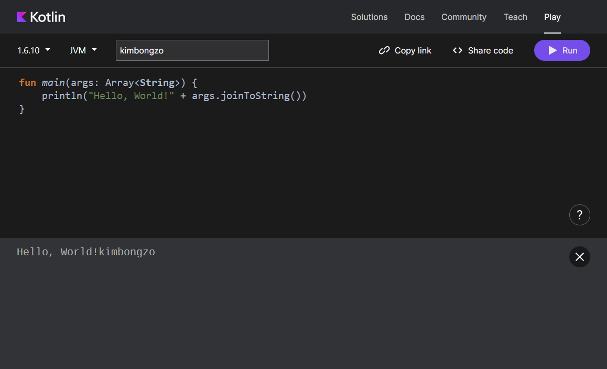
Task: Click the Run play triangle icon
Action: pos(552,50)
